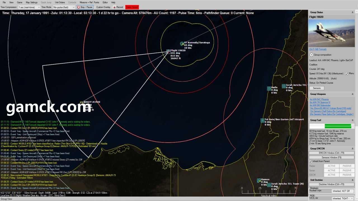This screenshot has width=358, height=201.
Task: Open the Help menu
Action: tap(113, 3)
